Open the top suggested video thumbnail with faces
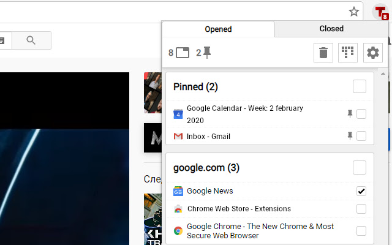The width and height of the screenshot is (392, 245). tap(153, 92)
